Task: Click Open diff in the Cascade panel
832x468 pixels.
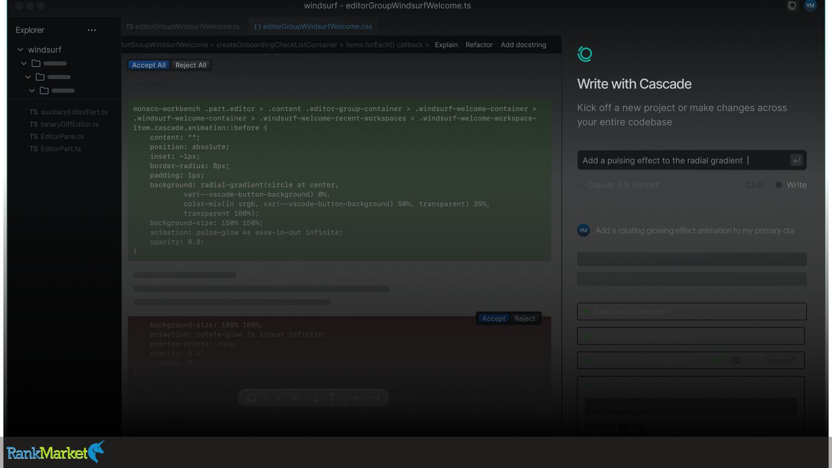Action: 780,360
